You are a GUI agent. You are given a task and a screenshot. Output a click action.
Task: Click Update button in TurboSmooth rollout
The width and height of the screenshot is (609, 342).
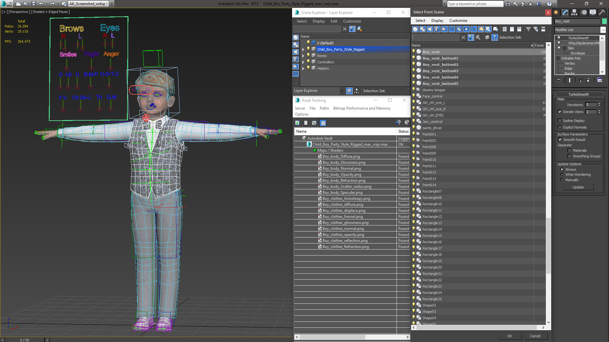coord(578,187)
